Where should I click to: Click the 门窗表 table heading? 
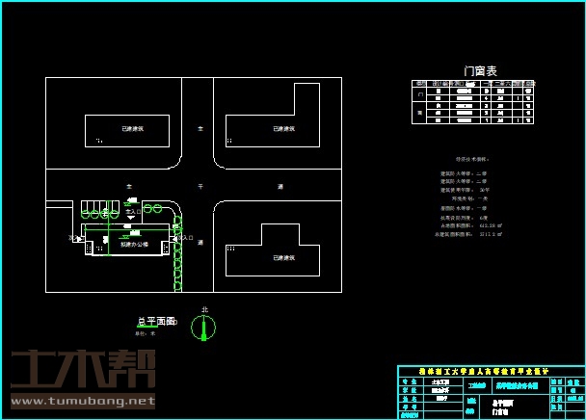click(x=480, y=70)
